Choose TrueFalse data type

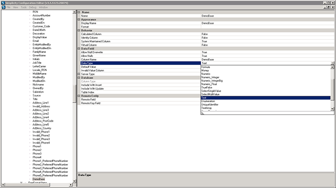click(266, 88)
